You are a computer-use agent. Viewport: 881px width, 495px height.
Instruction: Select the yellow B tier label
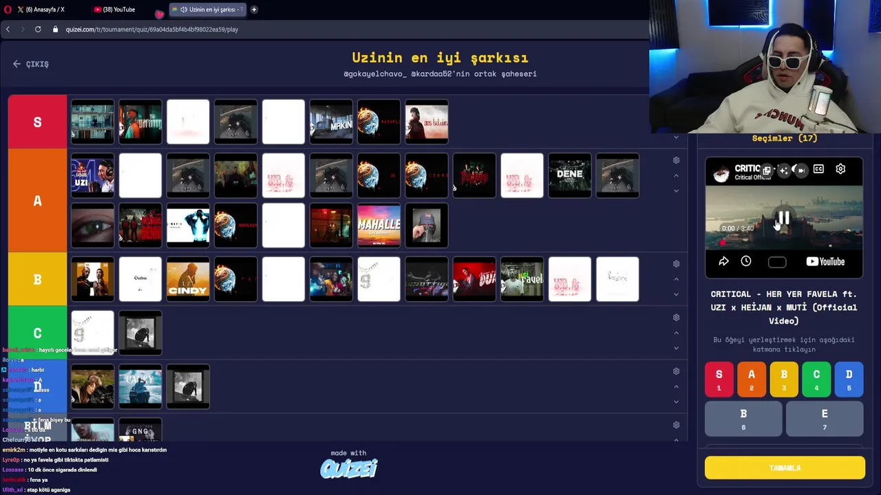click(x=37, y=279)
